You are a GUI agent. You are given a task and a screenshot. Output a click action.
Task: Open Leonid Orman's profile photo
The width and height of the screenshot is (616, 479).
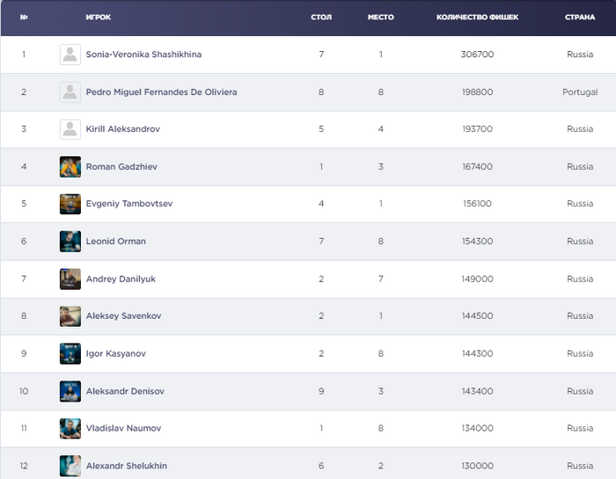click(70, 242)
